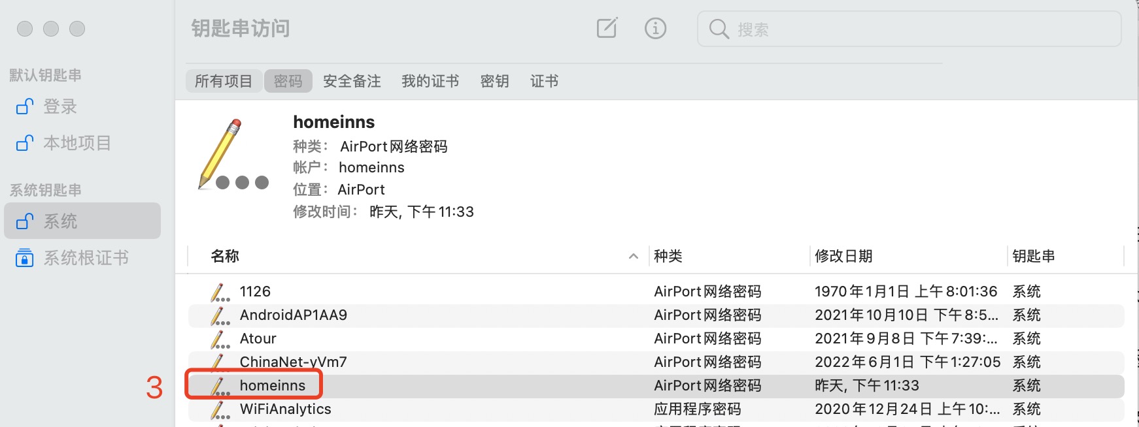Click the 位置 AirPort value in details

pyautogui.click(x=361, y=189)
